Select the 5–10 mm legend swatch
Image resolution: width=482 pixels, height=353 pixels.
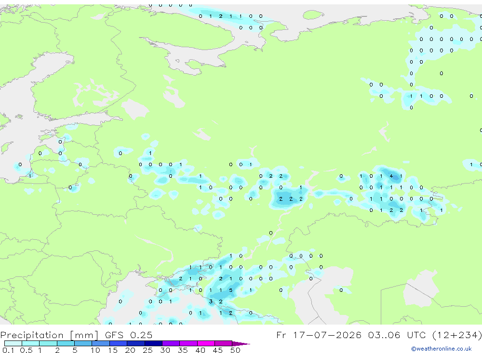83,343
